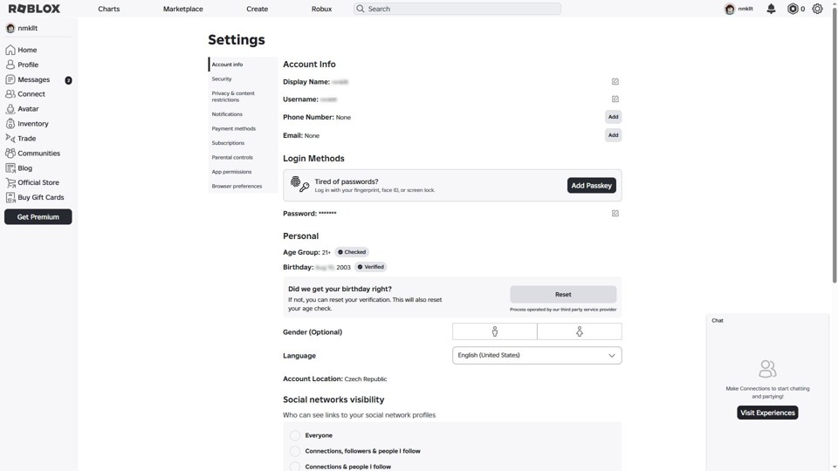This screenshot has height=471, width=838.
Task: Choose Connections, followers & people I follow
Action: pyautogui.click(x=295, y=452)
